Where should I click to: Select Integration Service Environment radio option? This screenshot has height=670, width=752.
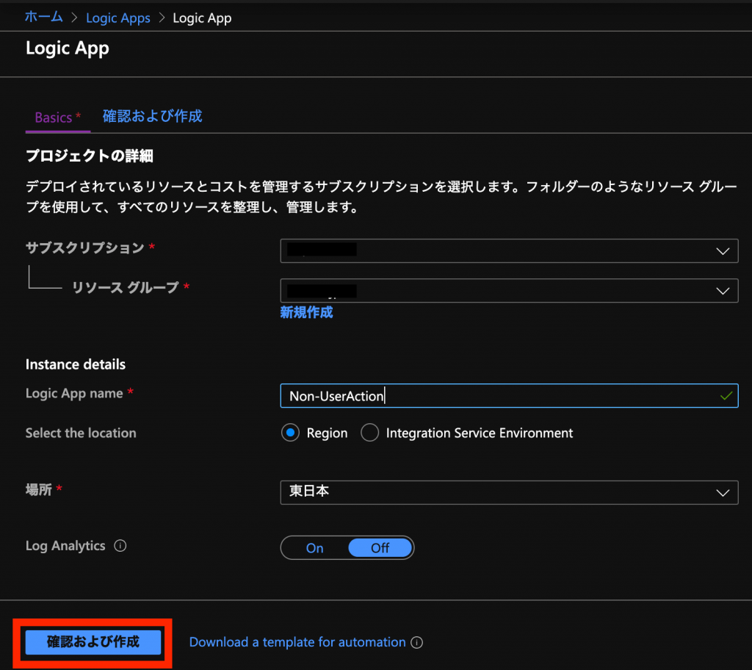pyautogui.click(x=370, y=433)
